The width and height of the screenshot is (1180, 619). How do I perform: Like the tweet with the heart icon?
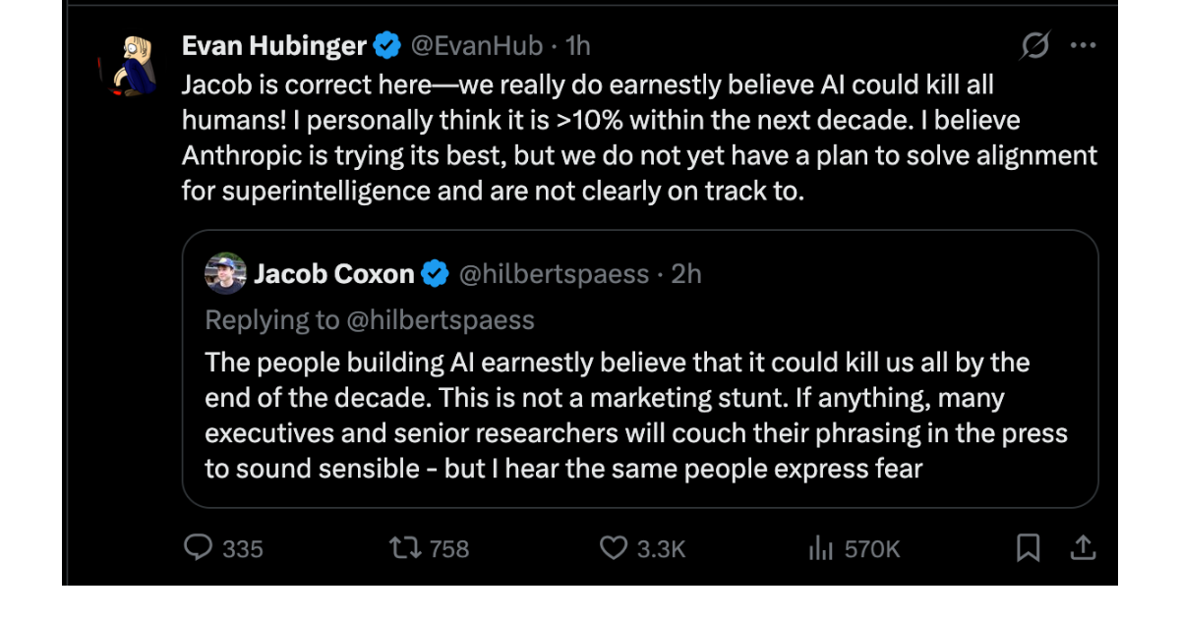click(x=614, y=547)
